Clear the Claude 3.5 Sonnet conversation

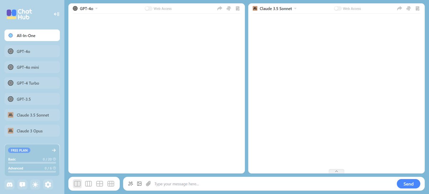(409, 8)
